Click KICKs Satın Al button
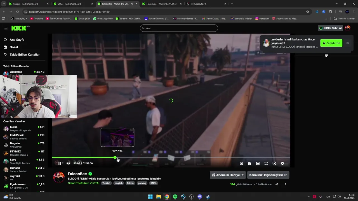Viewport: 358px width, 201px height. [330, 28]
